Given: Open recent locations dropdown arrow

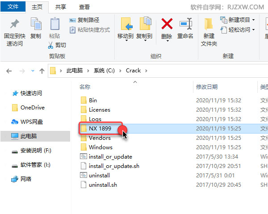Looking at the screenshot, I should point(33,71).
